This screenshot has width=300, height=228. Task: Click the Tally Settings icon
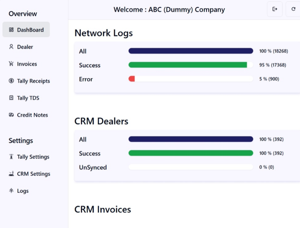click(11, 157)
